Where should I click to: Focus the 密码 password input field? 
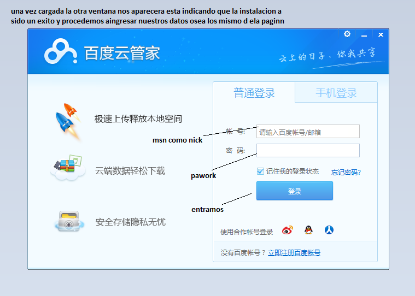pos(308,150)
